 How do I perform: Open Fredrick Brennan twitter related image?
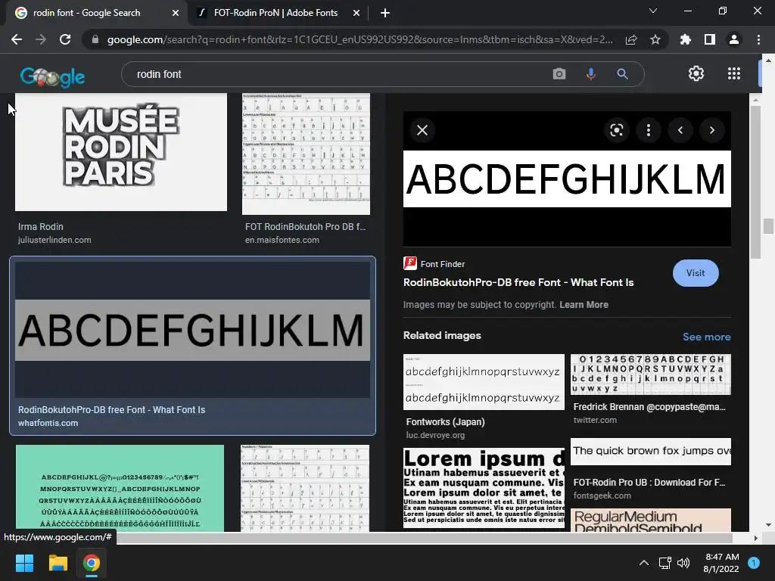(x=650, y=374)
